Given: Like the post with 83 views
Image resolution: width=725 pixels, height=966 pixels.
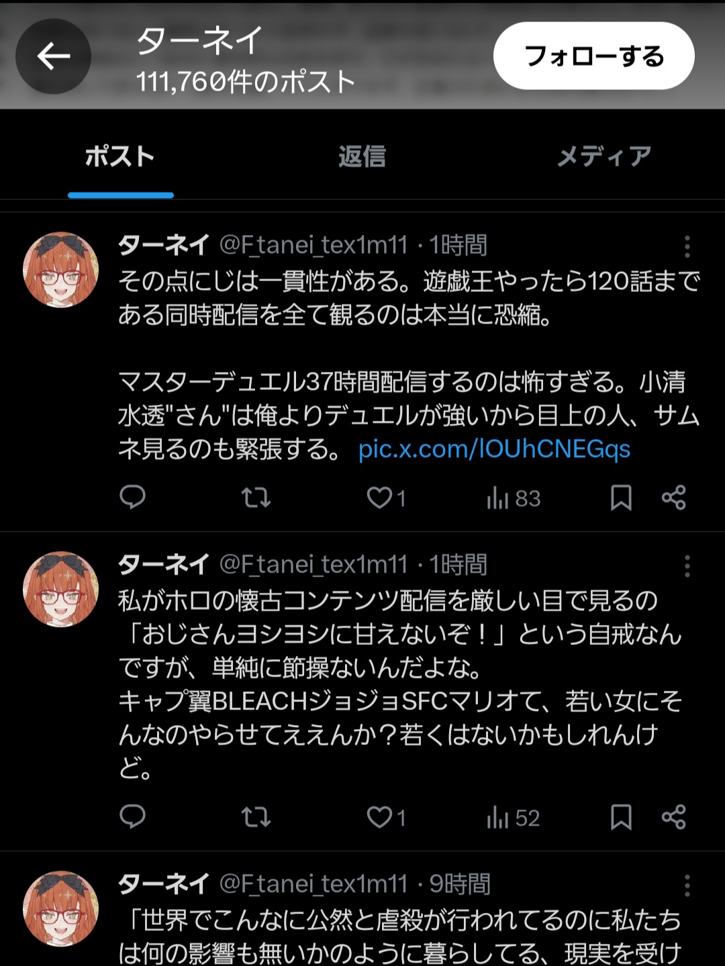Looking at the screenshot, I should [380, 497].
